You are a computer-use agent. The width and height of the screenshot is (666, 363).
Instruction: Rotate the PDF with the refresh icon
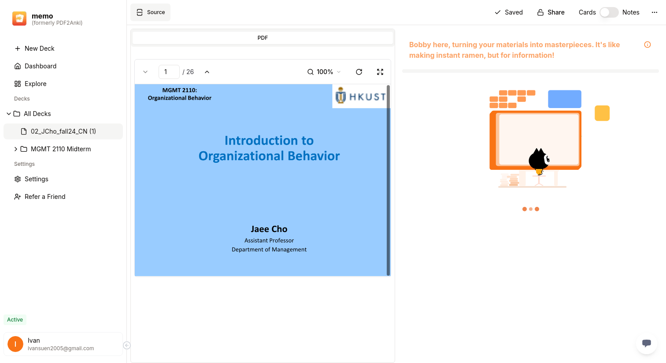[359, 72]
